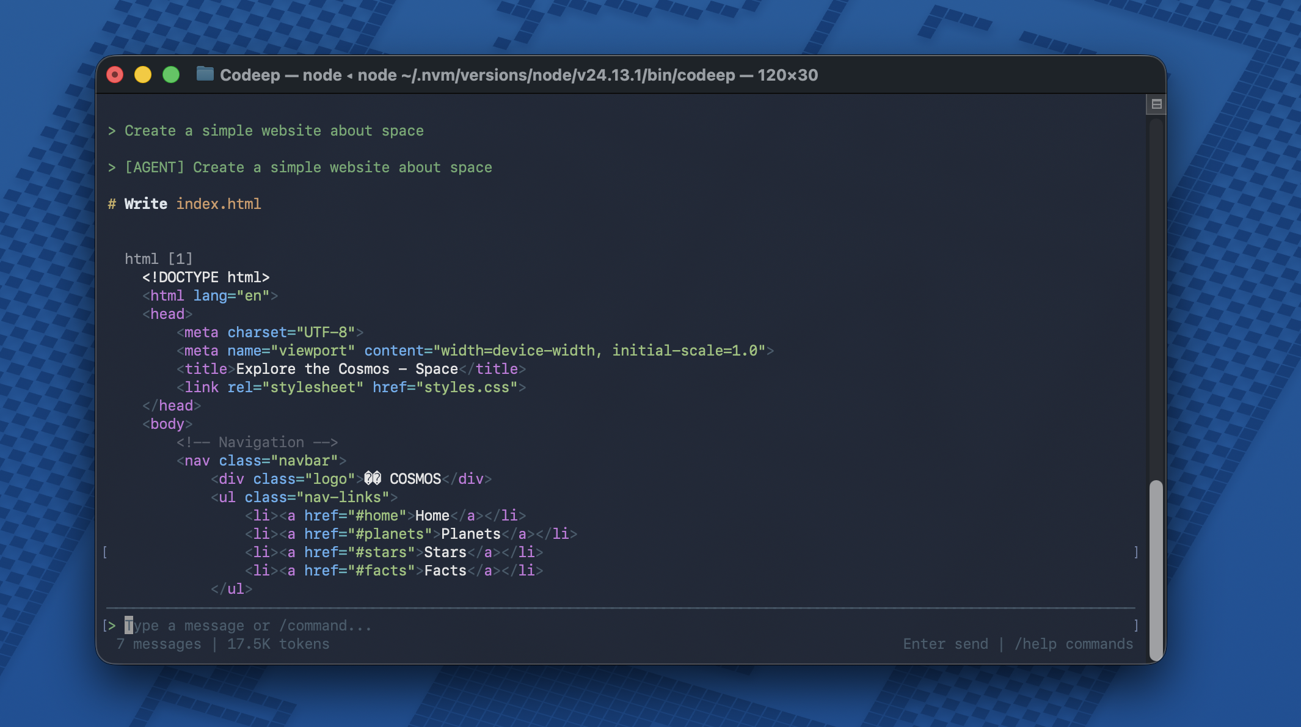Select the styles.css stylesheet reference
Image resolution: width=1301 pixels, height=727 pixels.
[465, 387]
